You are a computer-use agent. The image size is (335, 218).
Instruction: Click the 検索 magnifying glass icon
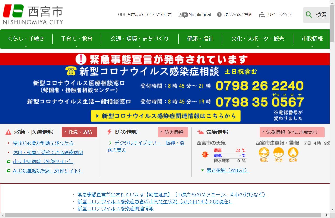[309, 15]
